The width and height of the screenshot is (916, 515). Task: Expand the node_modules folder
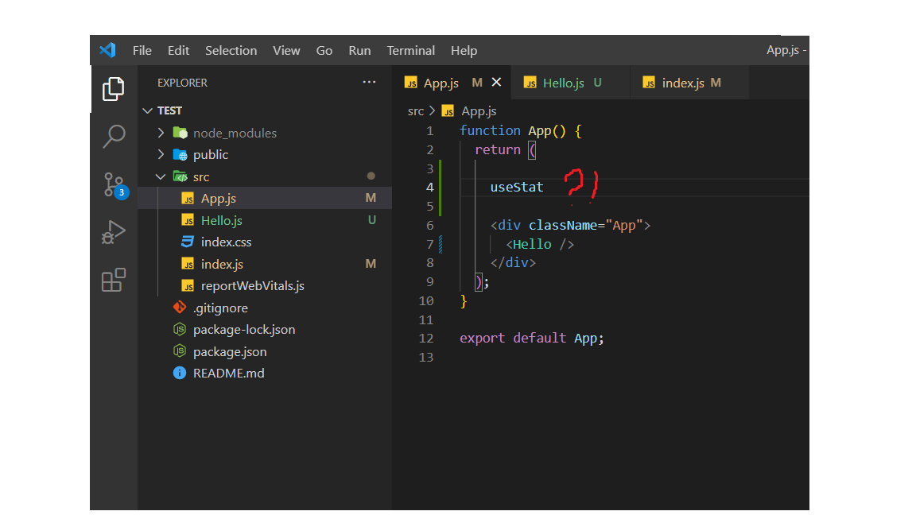click(235, 133)
